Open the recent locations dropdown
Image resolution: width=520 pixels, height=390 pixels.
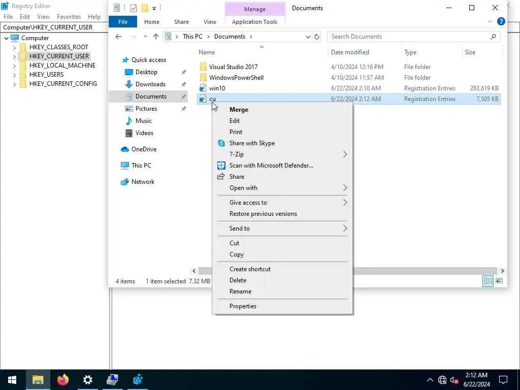point(145,37)
